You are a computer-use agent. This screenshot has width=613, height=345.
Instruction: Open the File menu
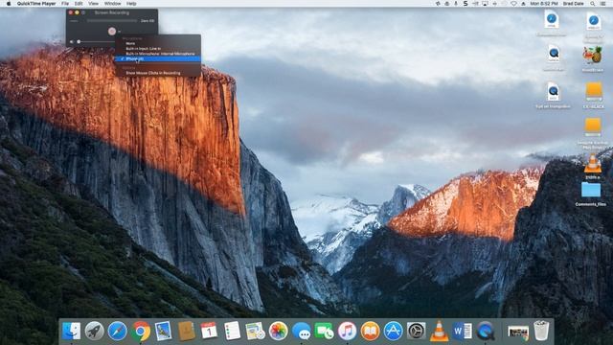click(65, 4)
